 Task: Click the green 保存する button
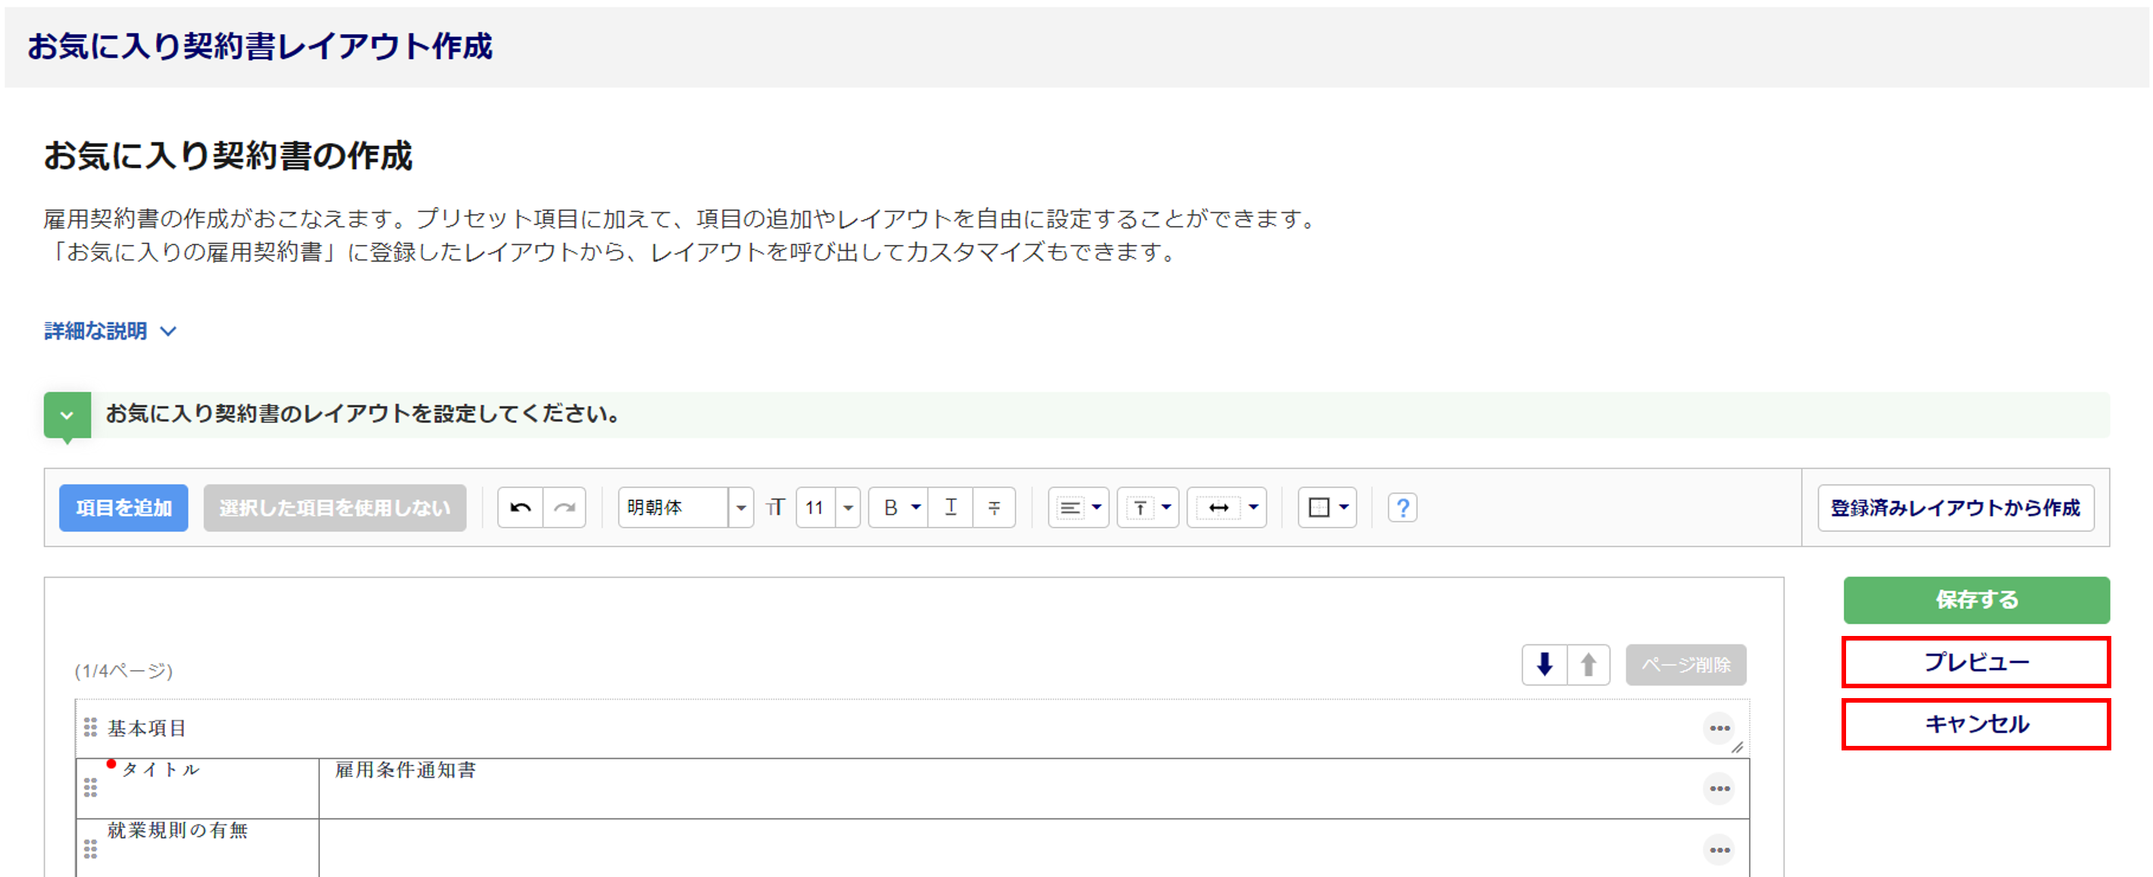(1976, 600)
